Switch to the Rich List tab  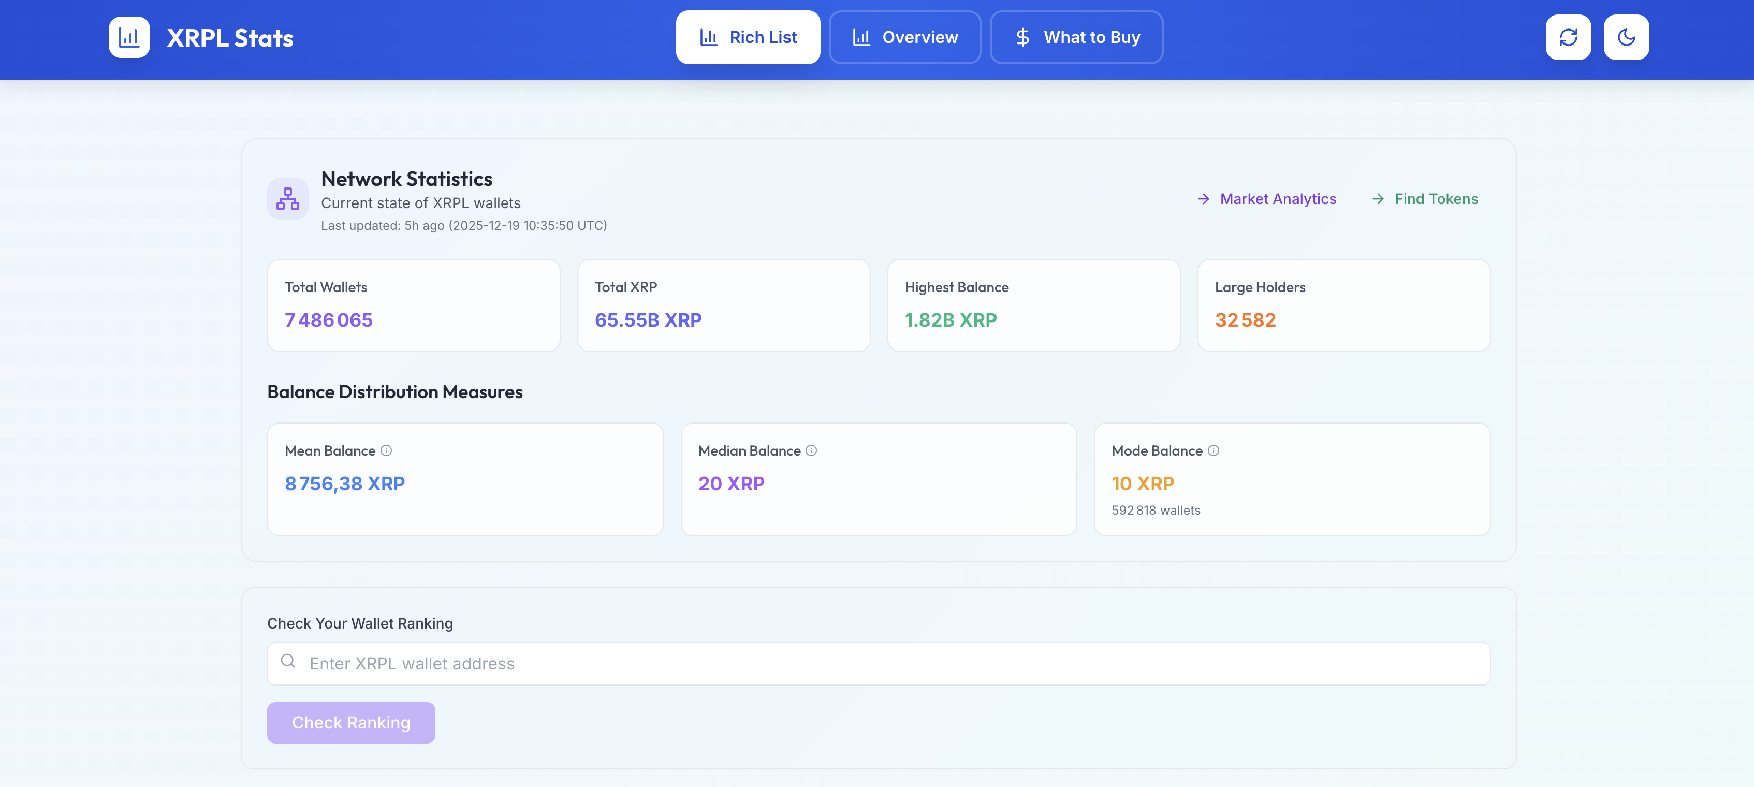point(748,37)
